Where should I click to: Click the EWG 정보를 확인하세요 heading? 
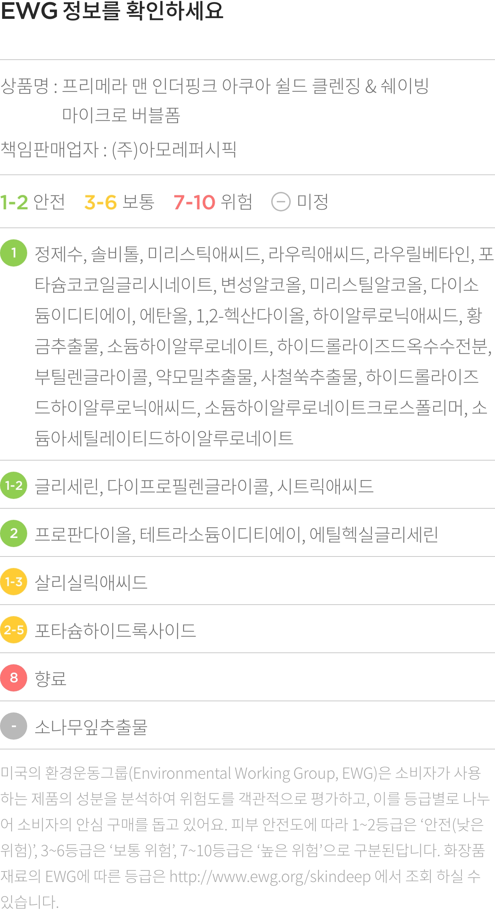click(112, 10)
